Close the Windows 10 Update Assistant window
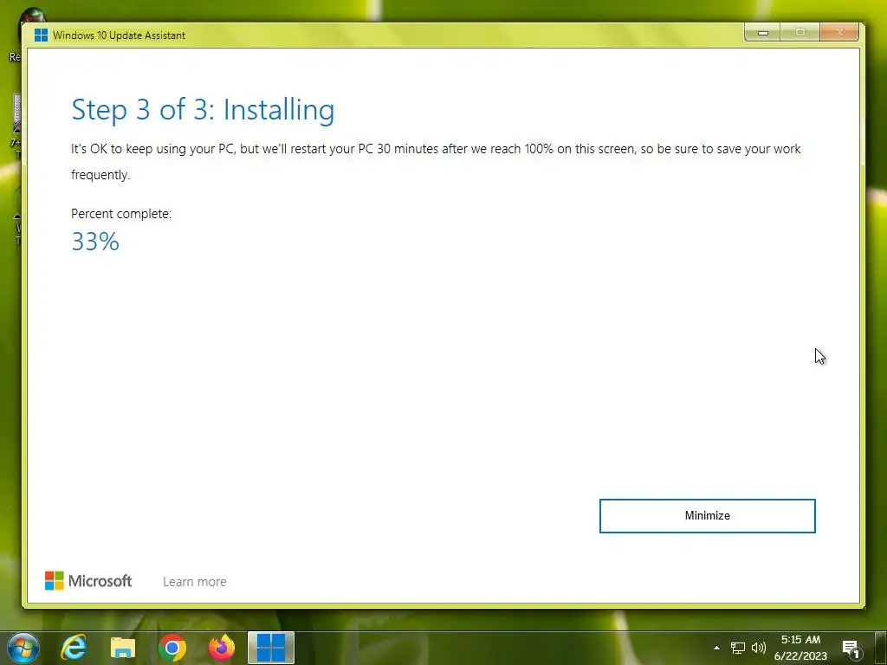This screenshot has height=665, width=887. pyautogui.click(x=839, y=32)
